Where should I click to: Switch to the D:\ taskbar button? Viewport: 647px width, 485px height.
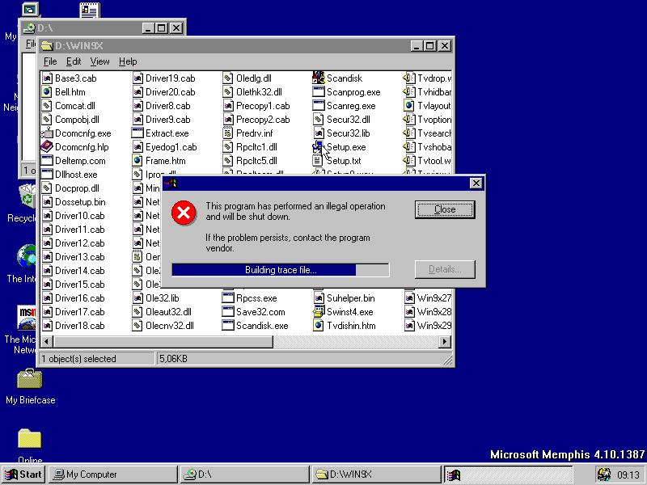[245, 474]
